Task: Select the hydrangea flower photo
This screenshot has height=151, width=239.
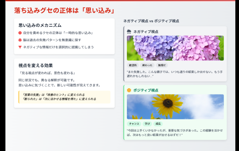Action: pos(175,48)
